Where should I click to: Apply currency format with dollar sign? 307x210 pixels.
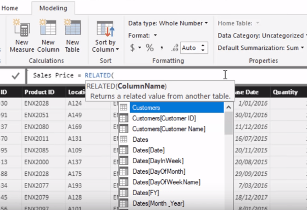pos(132,48)
